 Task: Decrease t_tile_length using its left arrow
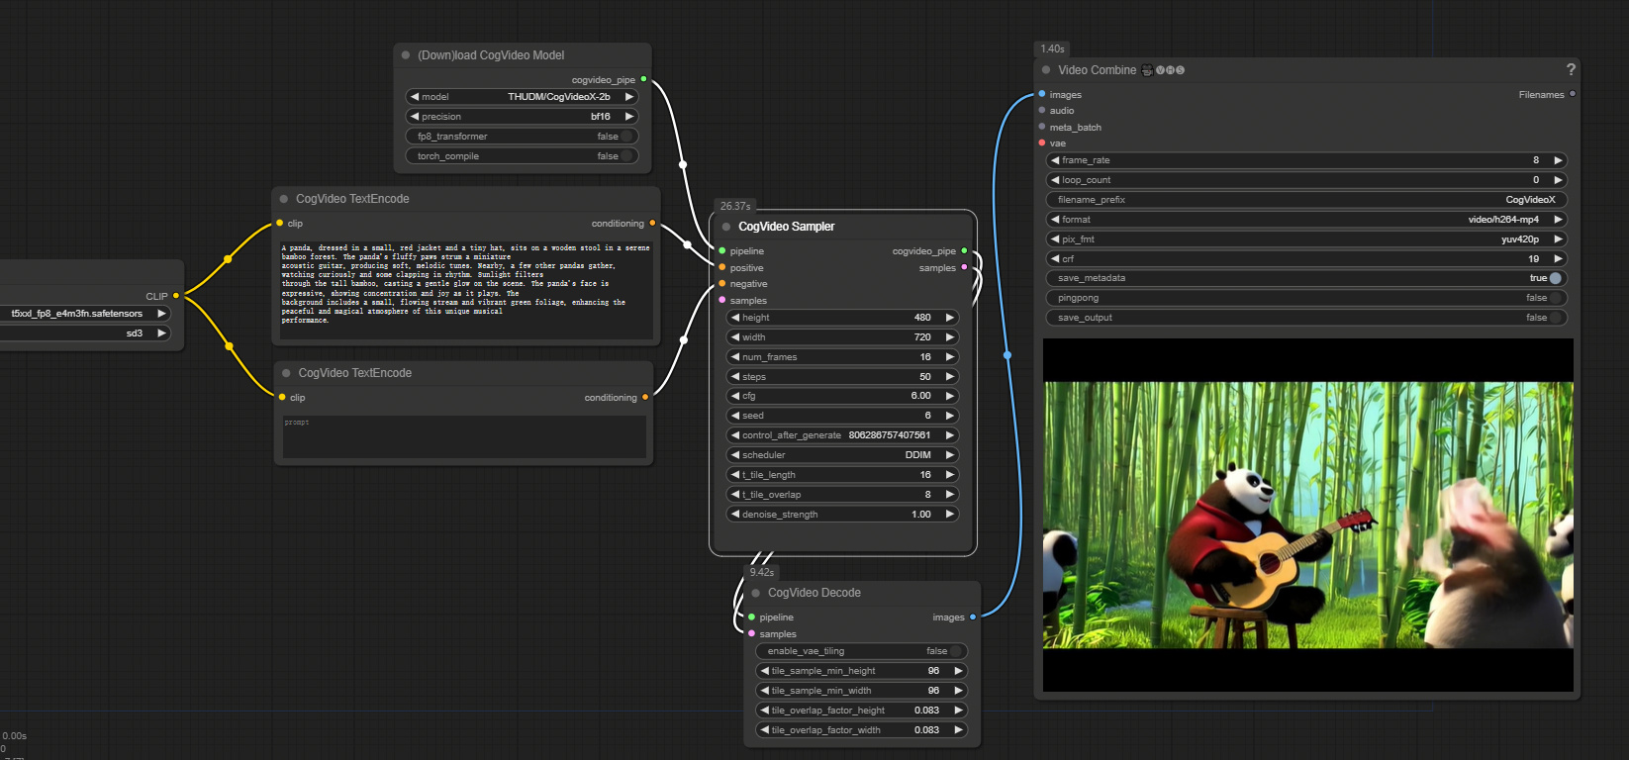pyautogui.click(x=735, y=475)
